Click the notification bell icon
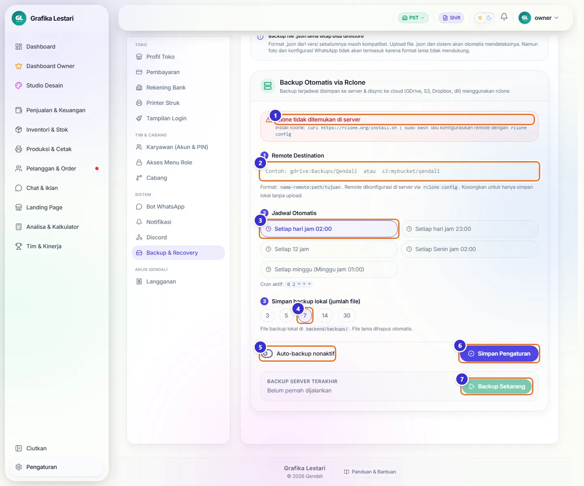The image size is (584, 486). [x=504, y=17]
